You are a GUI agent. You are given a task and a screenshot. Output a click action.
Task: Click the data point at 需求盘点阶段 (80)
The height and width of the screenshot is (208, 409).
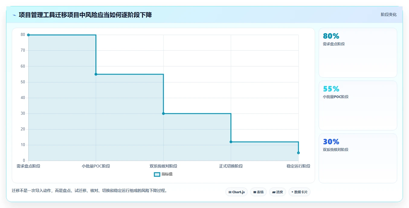tap(28, 35)
